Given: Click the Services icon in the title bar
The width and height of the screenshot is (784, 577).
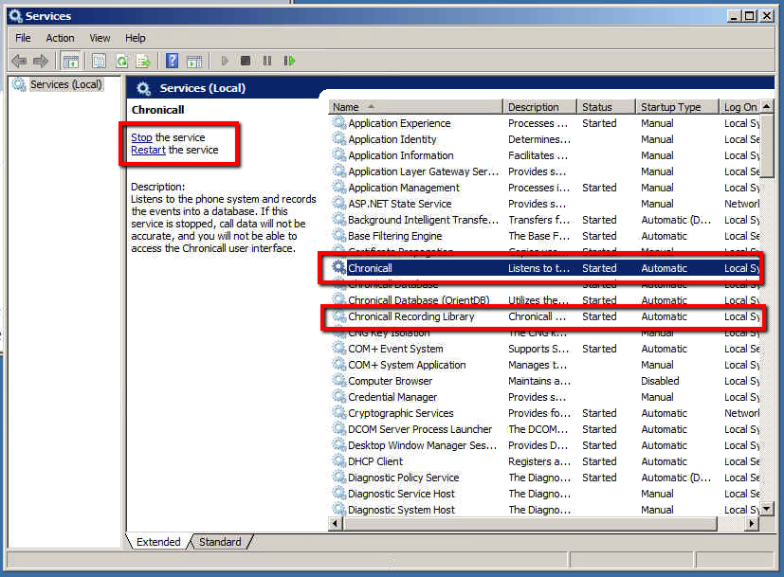Looking at the screenshot, I should coord(15,16).
